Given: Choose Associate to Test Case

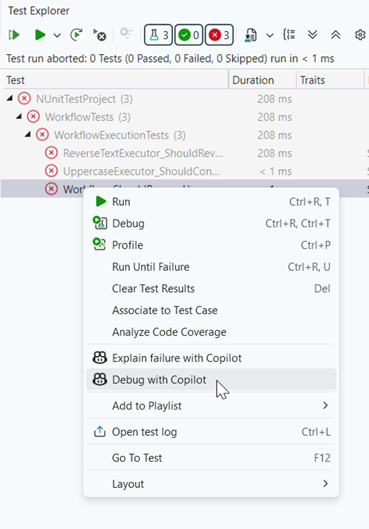Looking at the screenshot, I should tap(211, 310).
